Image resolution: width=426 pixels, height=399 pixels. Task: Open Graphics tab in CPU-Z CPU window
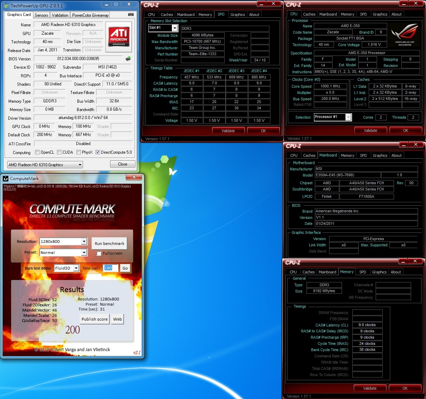(x=380, y=14)
